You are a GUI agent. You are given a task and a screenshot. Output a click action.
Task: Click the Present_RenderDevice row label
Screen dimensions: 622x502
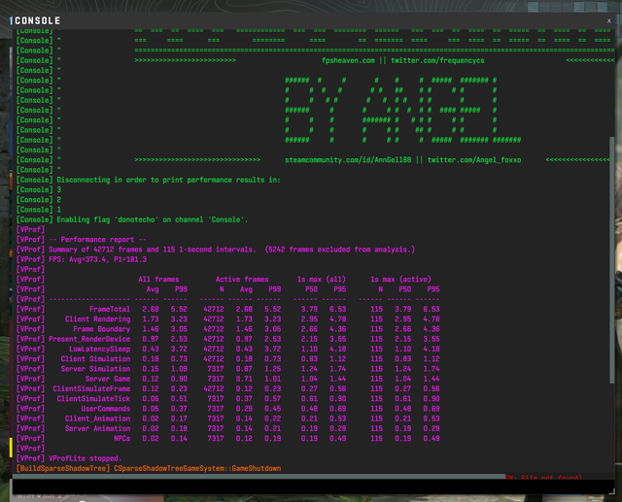tap(88, 339)
